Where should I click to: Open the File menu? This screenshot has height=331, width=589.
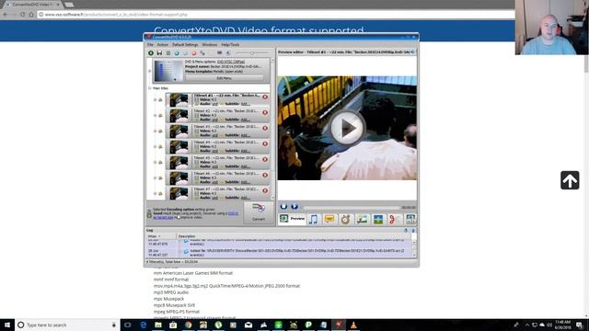(150, 45)
